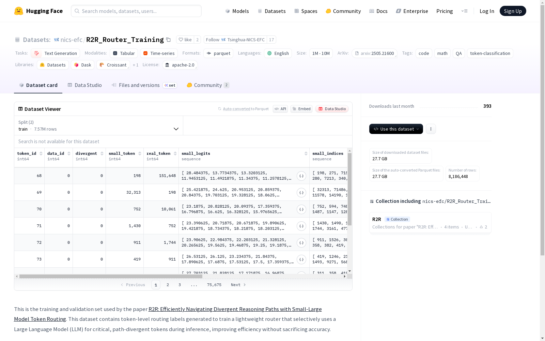
Task: Go to Datasets in top navigation
Action: tap(271, 11)
